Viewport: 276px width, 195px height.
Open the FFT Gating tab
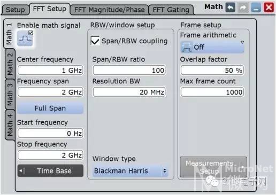point(171,10)
